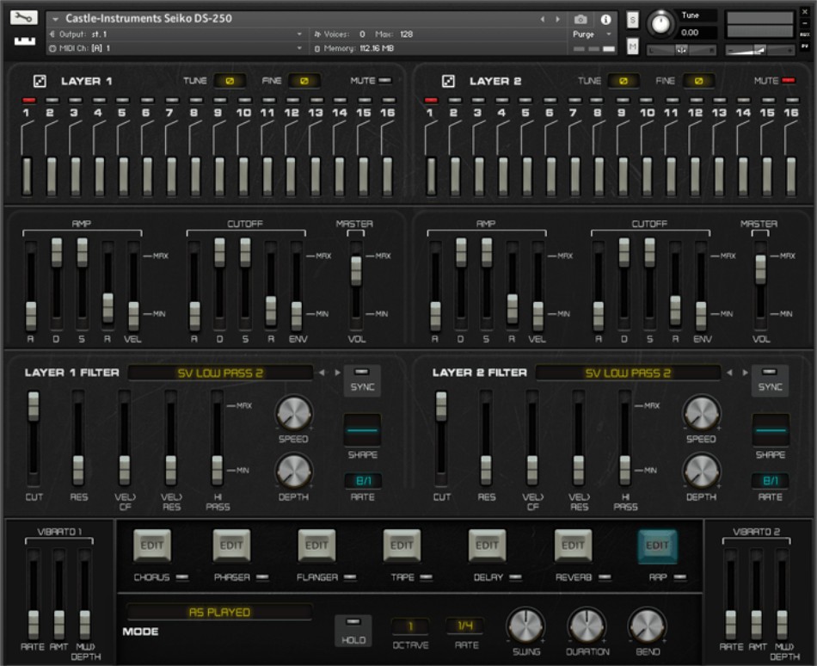Click the arpeggiator Bend knob
Viewport: 817px width, 666px height.
pyautogui.click(x=647, y=625)
